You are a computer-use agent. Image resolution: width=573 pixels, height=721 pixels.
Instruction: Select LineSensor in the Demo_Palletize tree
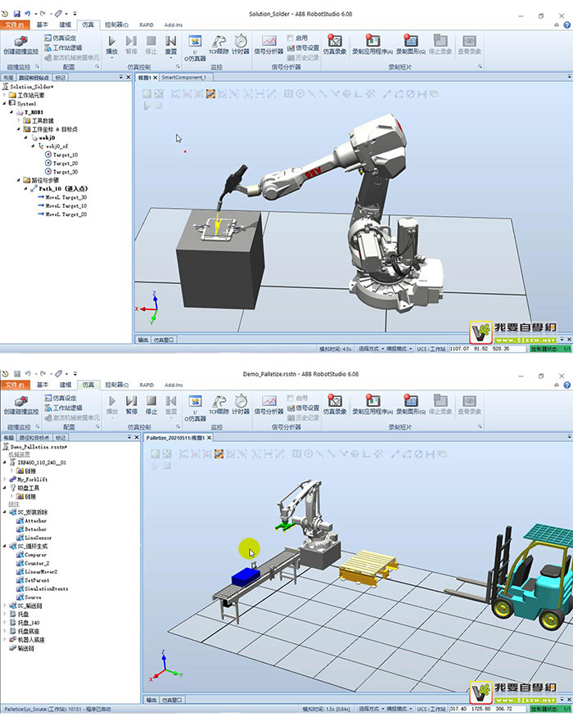[x=34, y=538]
